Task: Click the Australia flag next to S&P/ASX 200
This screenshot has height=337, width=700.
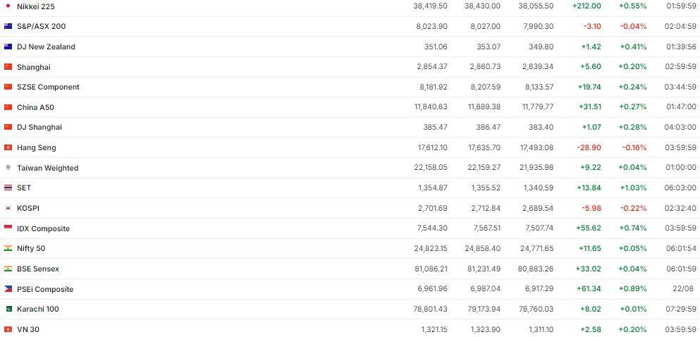Action: (x=8, y=26)
